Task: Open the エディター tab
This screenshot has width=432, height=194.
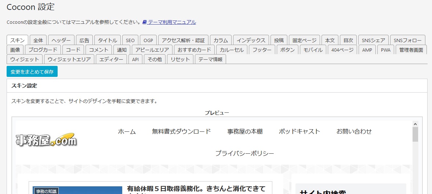Action: [x=111, y=59]
